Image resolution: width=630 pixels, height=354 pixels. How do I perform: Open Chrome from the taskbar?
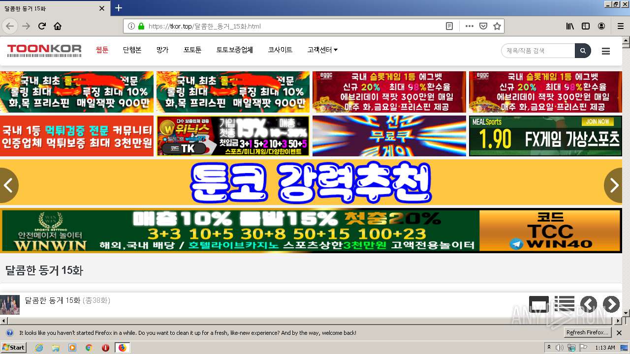(89, 348)
